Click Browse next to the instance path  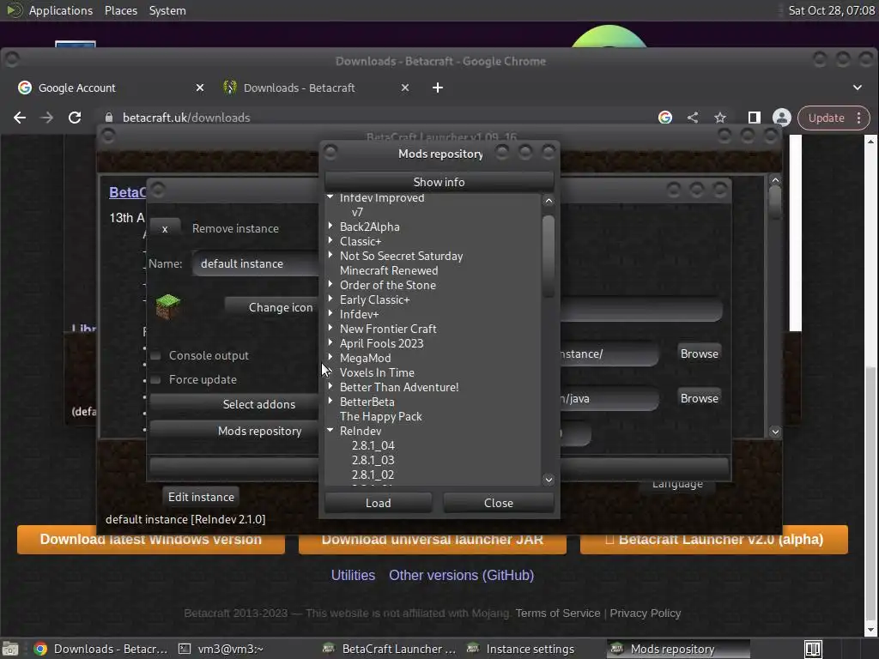coord(699,354)
